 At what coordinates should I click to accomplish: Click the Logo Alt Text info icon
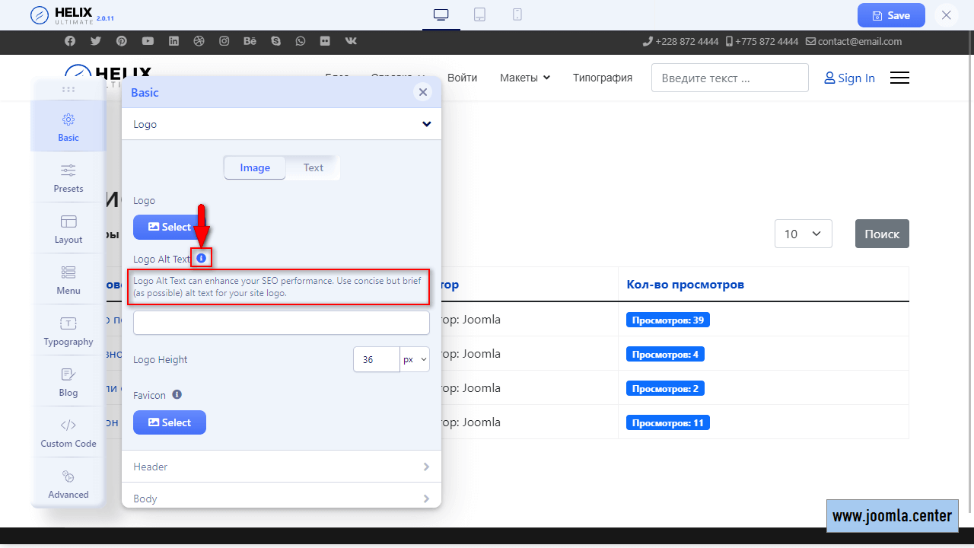coord(201,259)
